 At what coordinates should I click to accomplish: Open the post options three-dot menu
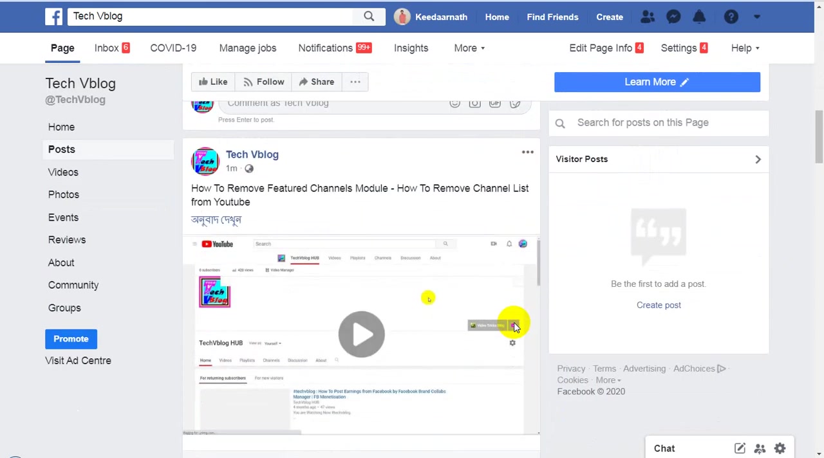[527, 152]
